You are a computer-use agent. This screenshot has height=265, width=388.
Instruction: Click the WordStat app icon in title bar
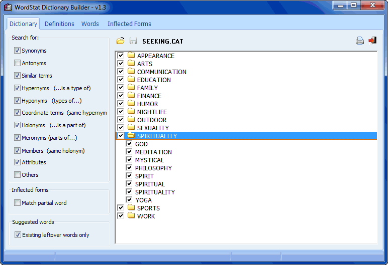(x=8, y=7)
